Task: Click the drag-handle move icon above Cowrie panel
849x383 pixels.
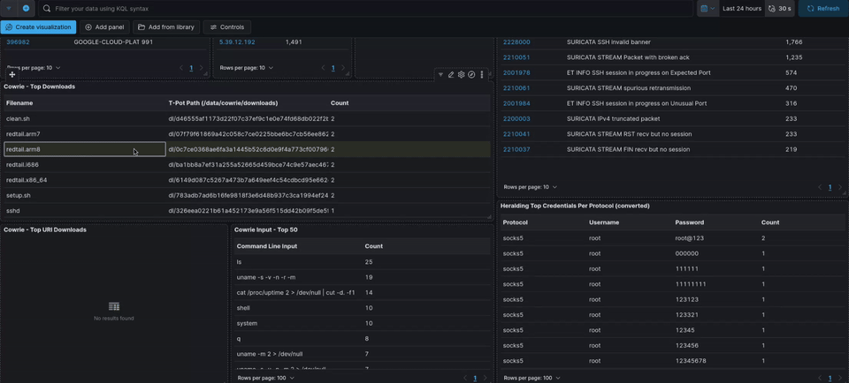Action: tap(11, 75)
